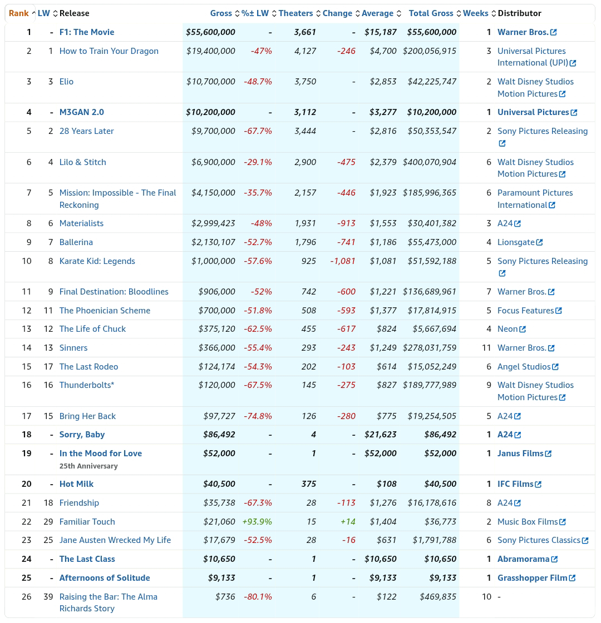The height and width of the screenshot is (623, 601).
Task: Sort by Gross column header
Action: [x=225, y=13]
